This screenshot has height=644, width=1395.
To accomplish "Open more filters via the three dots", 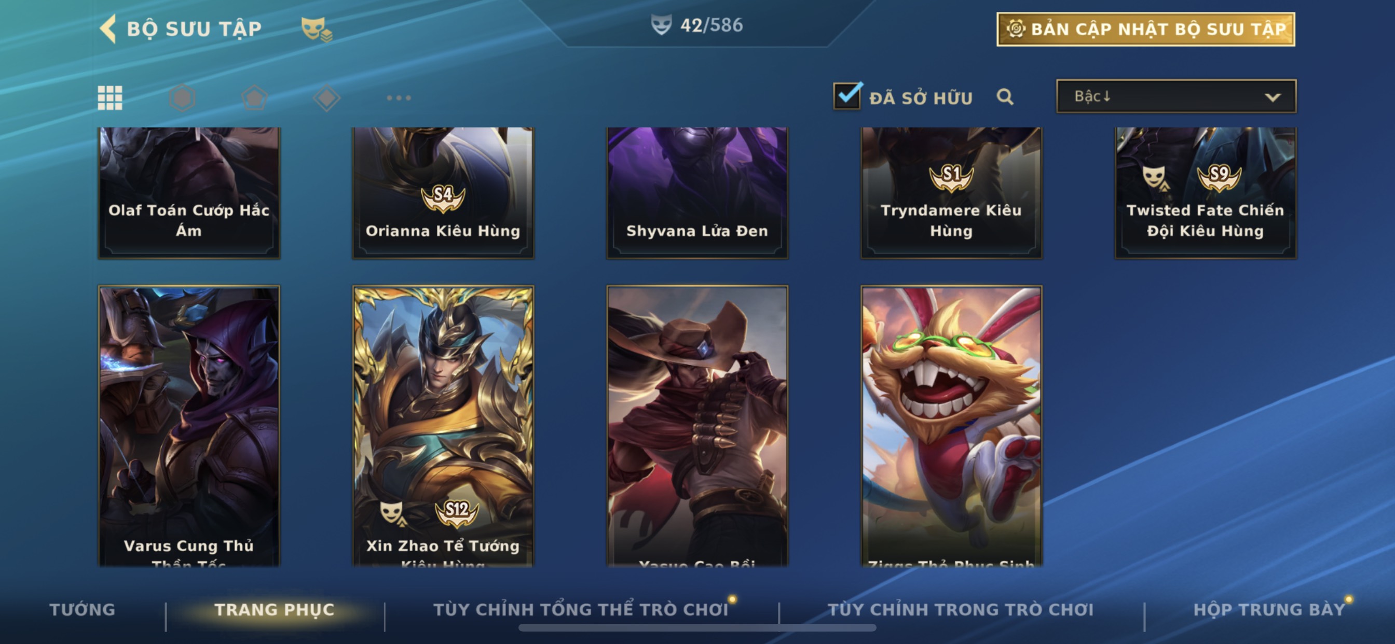I will click(x=399, y=98).
